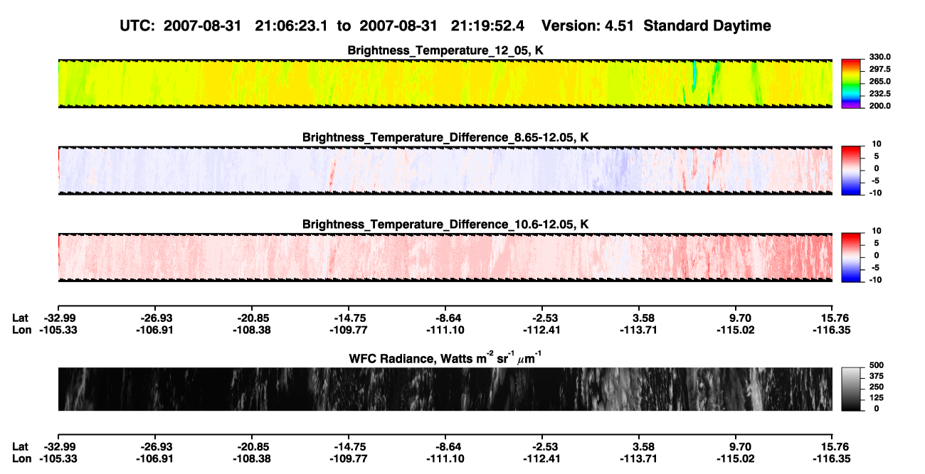Click the '-10' tick on 10.6-12.05 colorbar
Viewport: 925px width, 474px height.
(875, 280)
